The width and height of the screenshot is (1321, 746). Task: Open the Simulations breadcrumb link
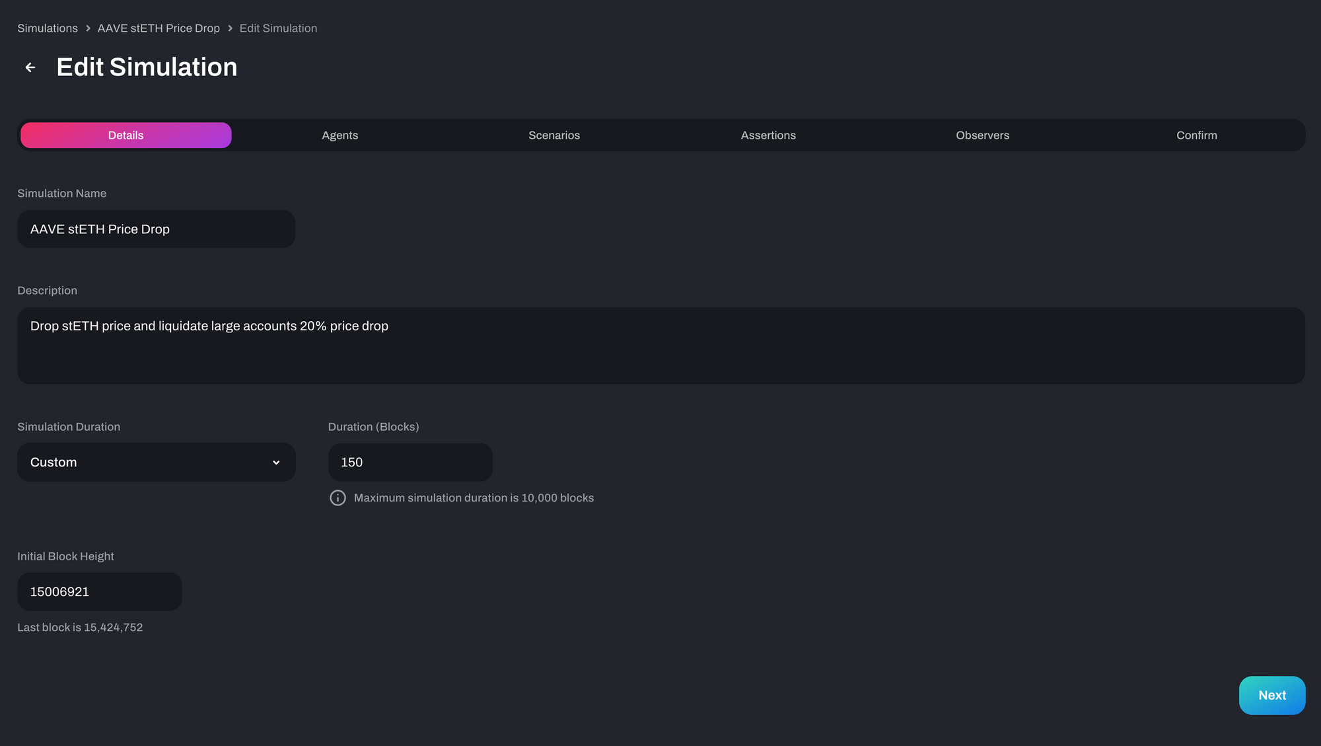coord(48,28)
